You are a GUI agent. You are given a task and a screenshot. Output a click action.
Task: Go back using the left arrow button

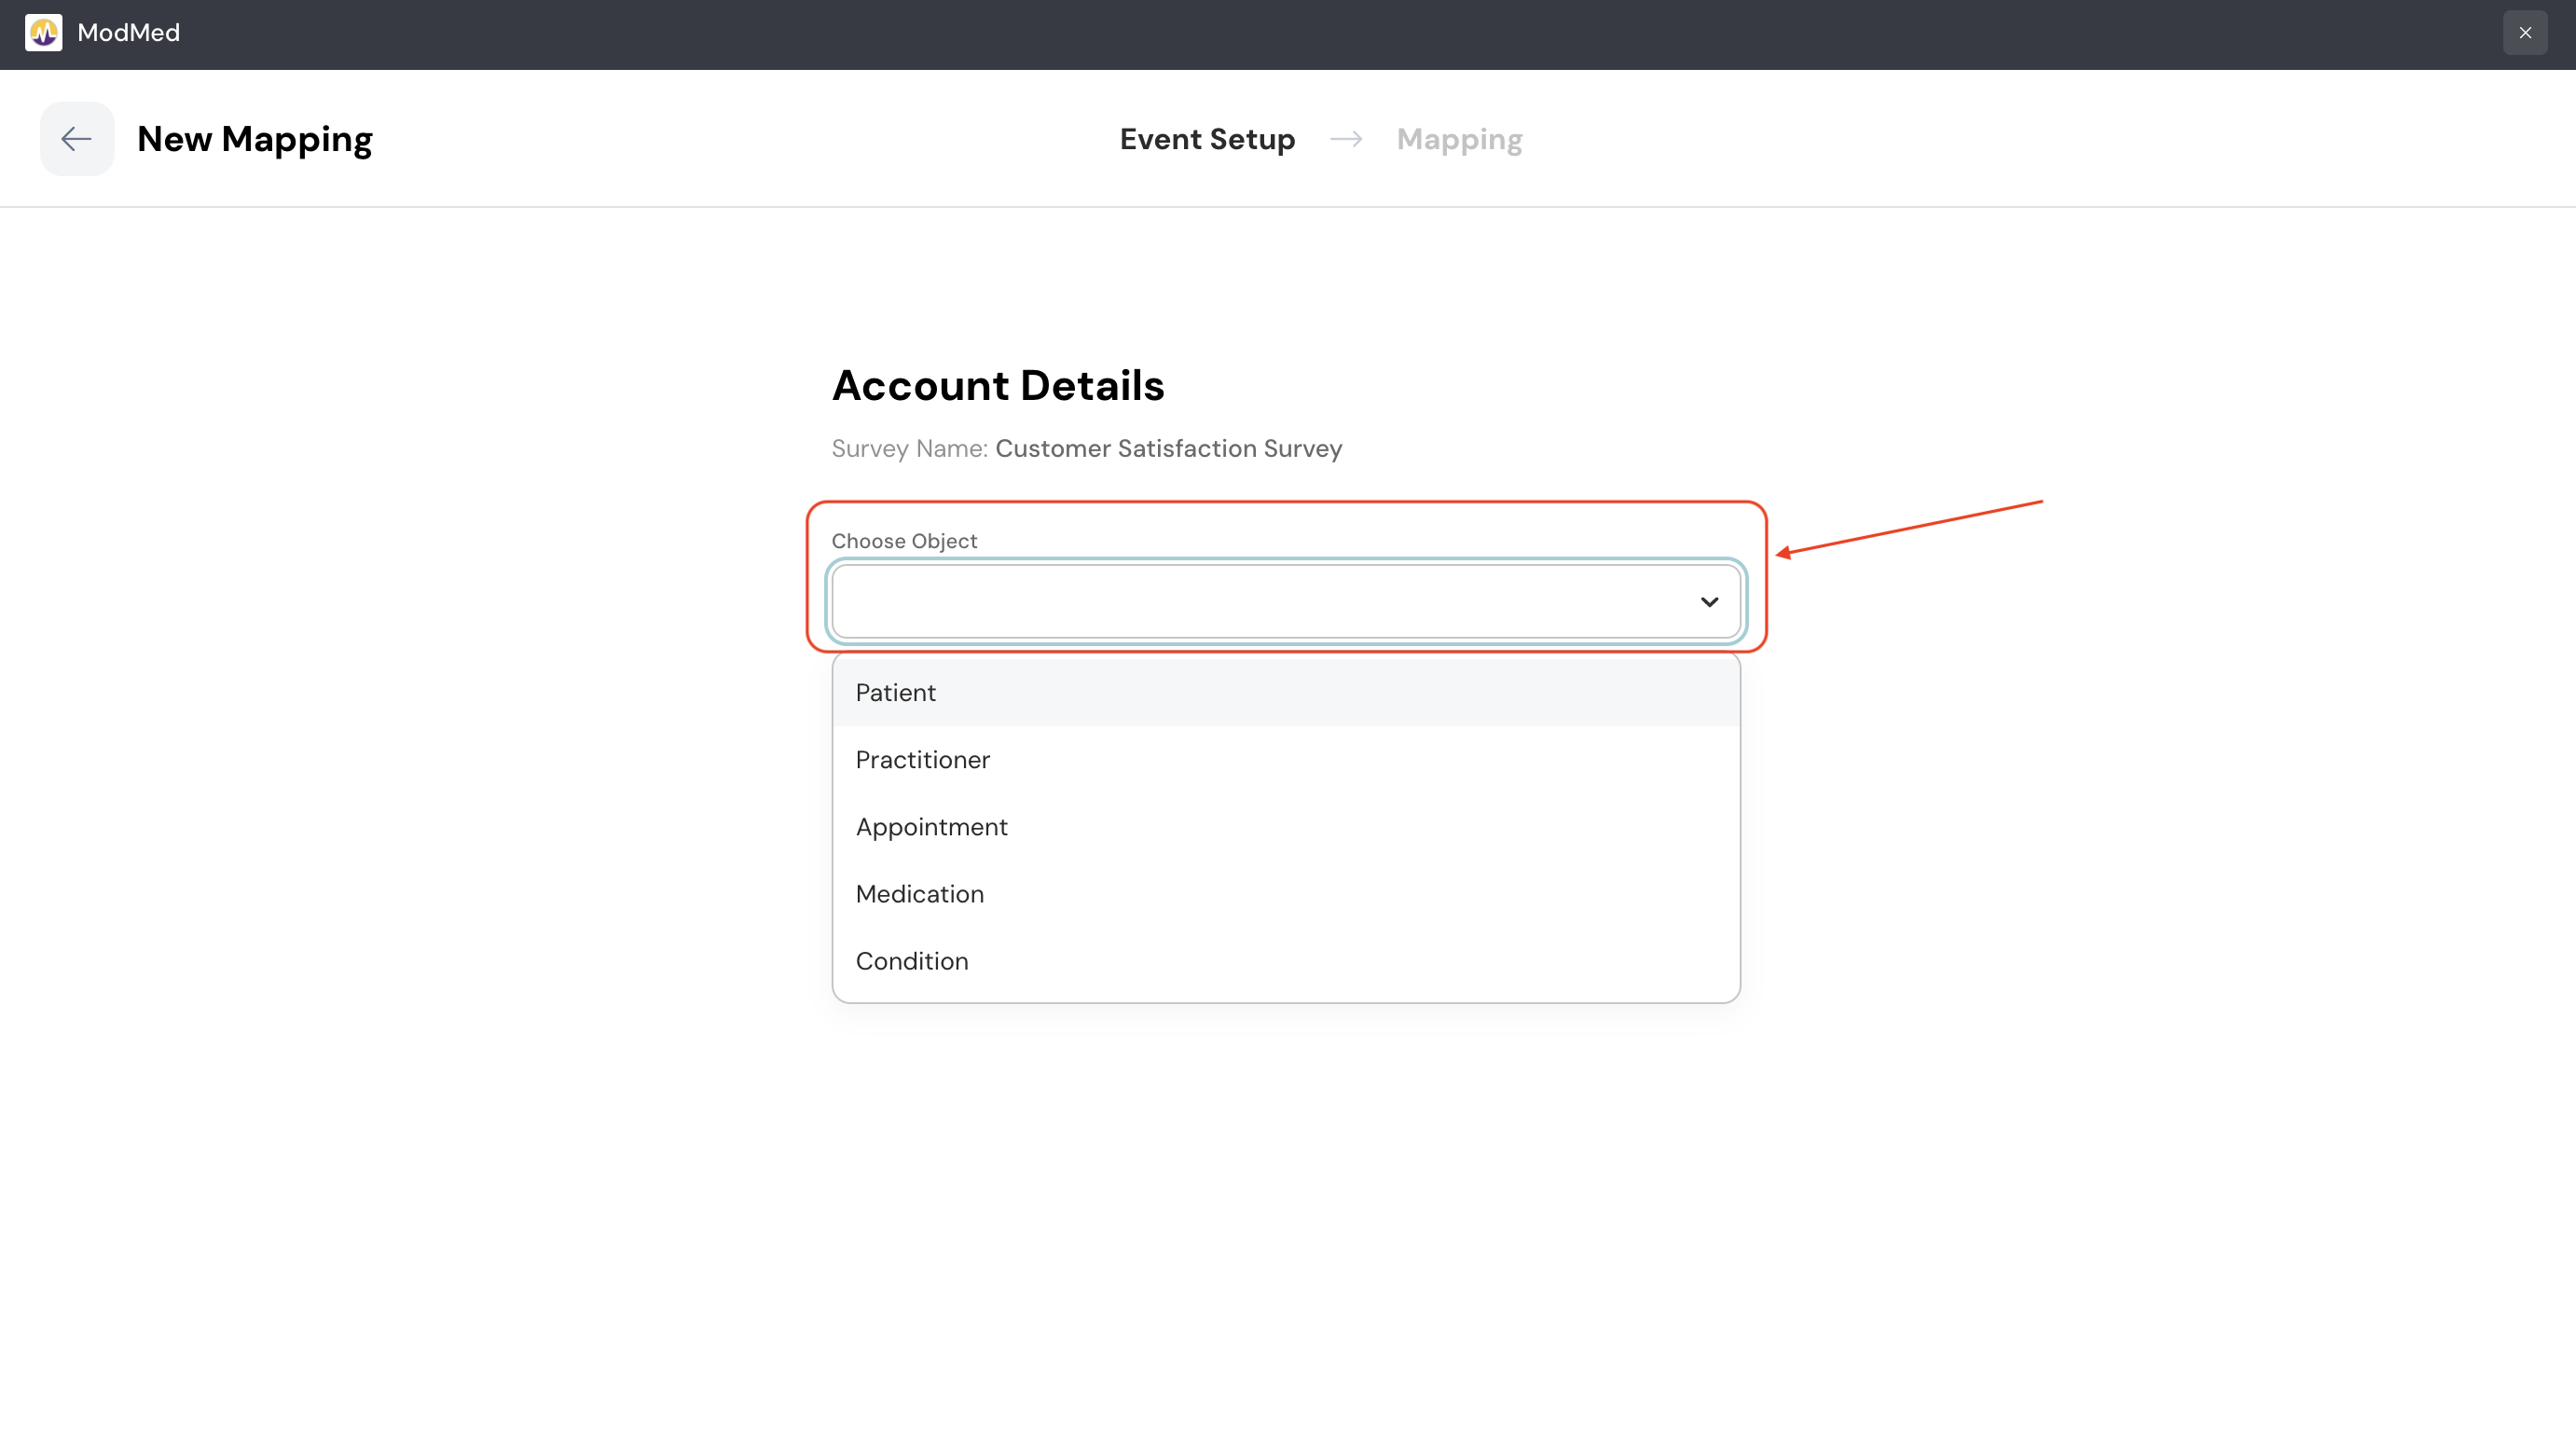tap(77, 139)
